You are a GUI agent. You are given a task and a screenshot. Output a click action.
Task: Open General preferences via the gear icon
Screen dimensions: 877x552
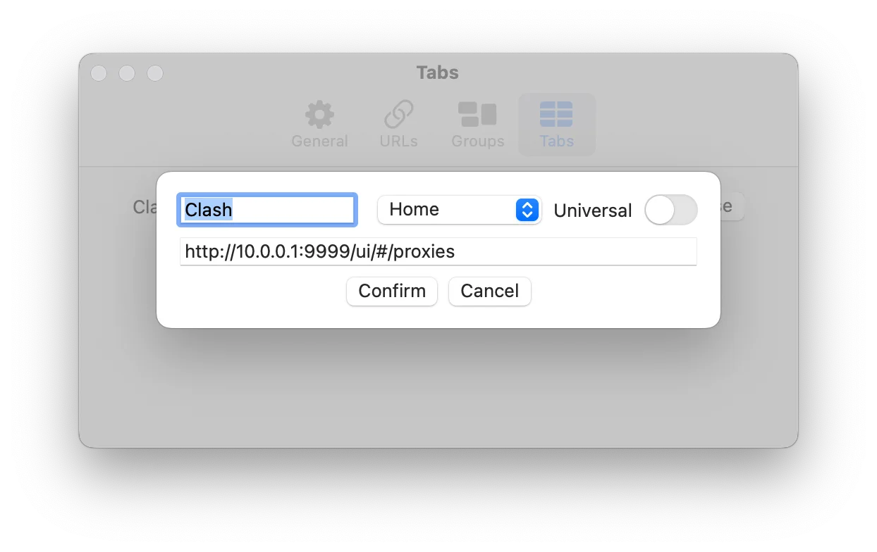(x=319, y=115)
